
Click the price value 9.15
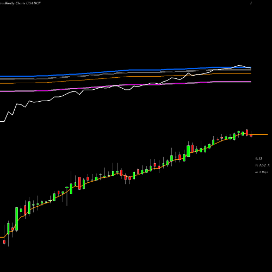[x=258, y=159]
